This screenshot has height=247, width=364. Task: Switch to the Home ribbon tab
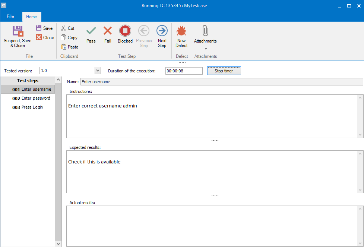32,17
